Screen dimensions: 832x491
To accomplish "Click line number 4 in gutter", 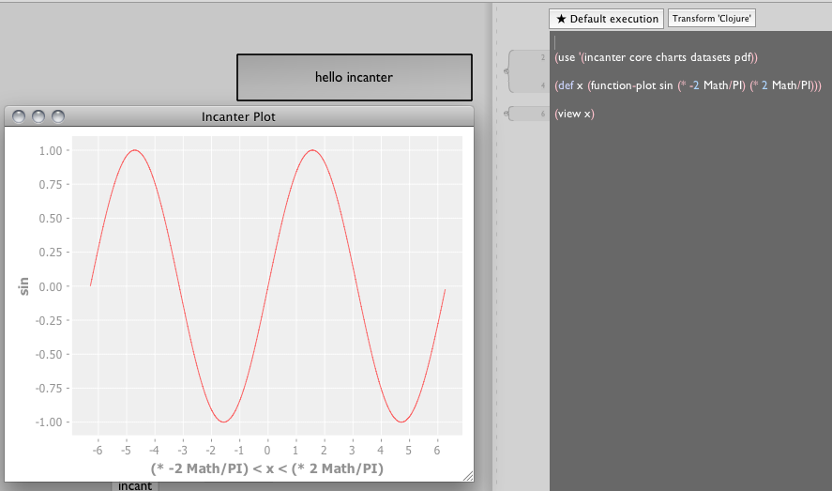I will click(542, 85).
